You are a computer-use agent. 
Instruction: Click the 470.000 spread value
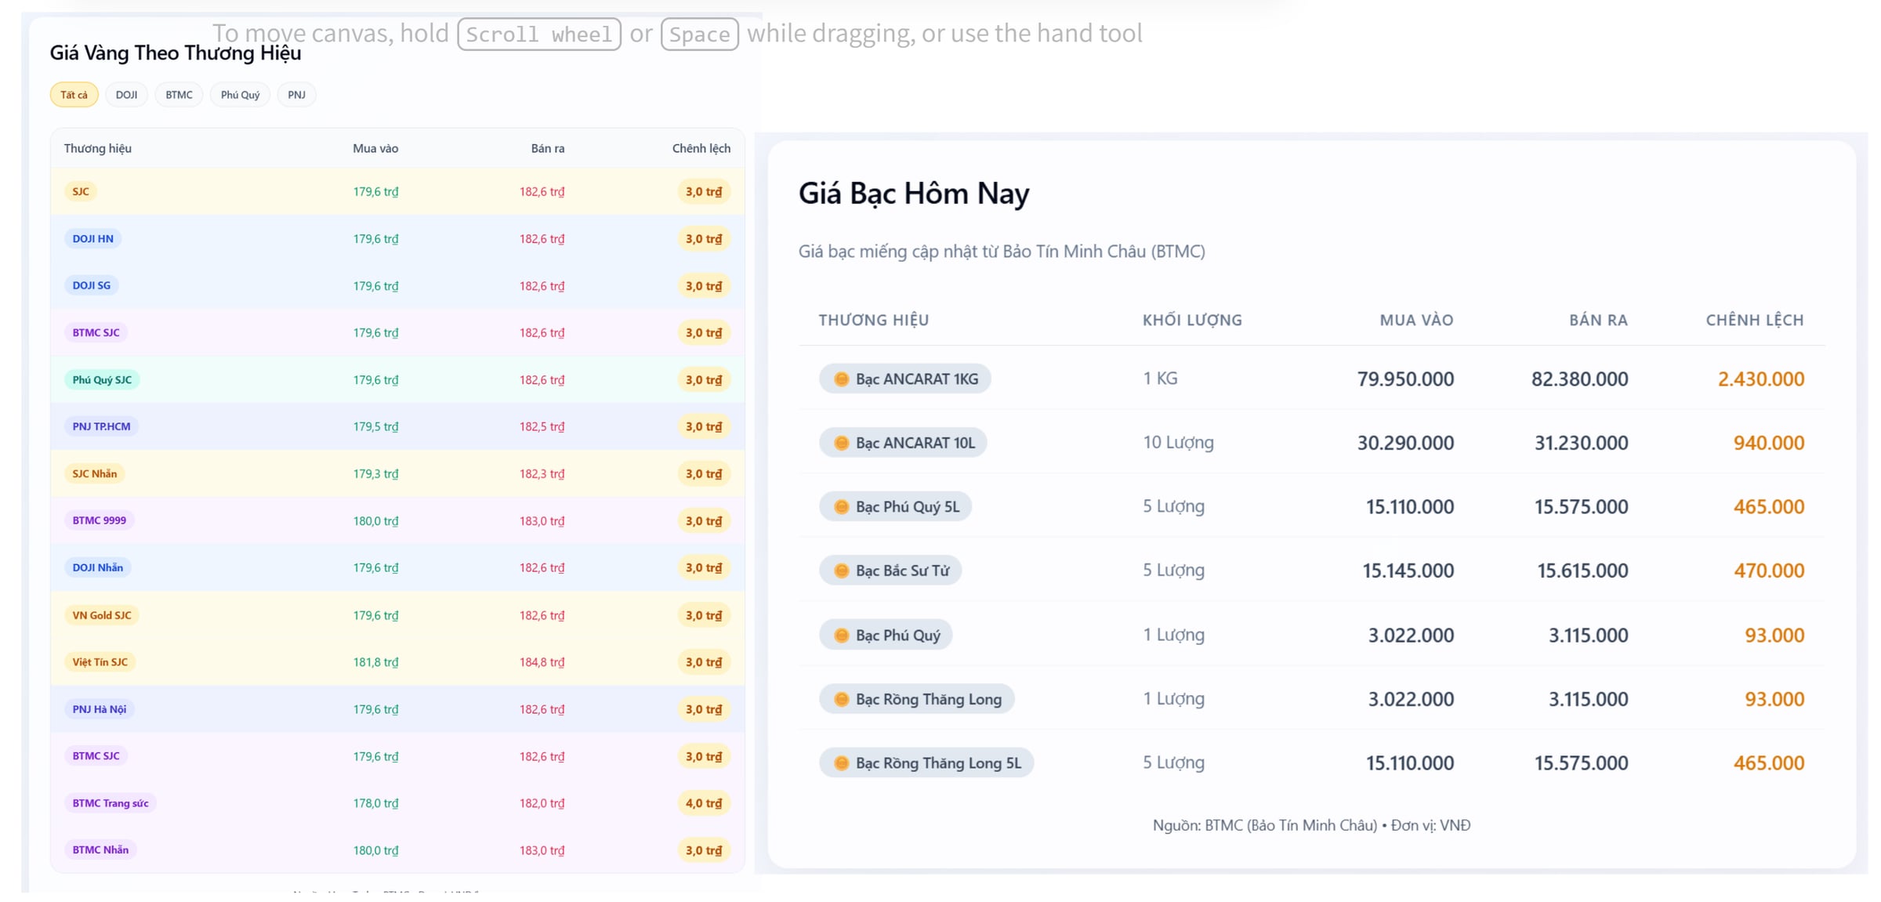(x=1769, y=571)
